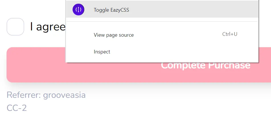Enable agreement using the rounded square box
The height and width of the screenshot is (116, 271).
[x=15, y=27]
